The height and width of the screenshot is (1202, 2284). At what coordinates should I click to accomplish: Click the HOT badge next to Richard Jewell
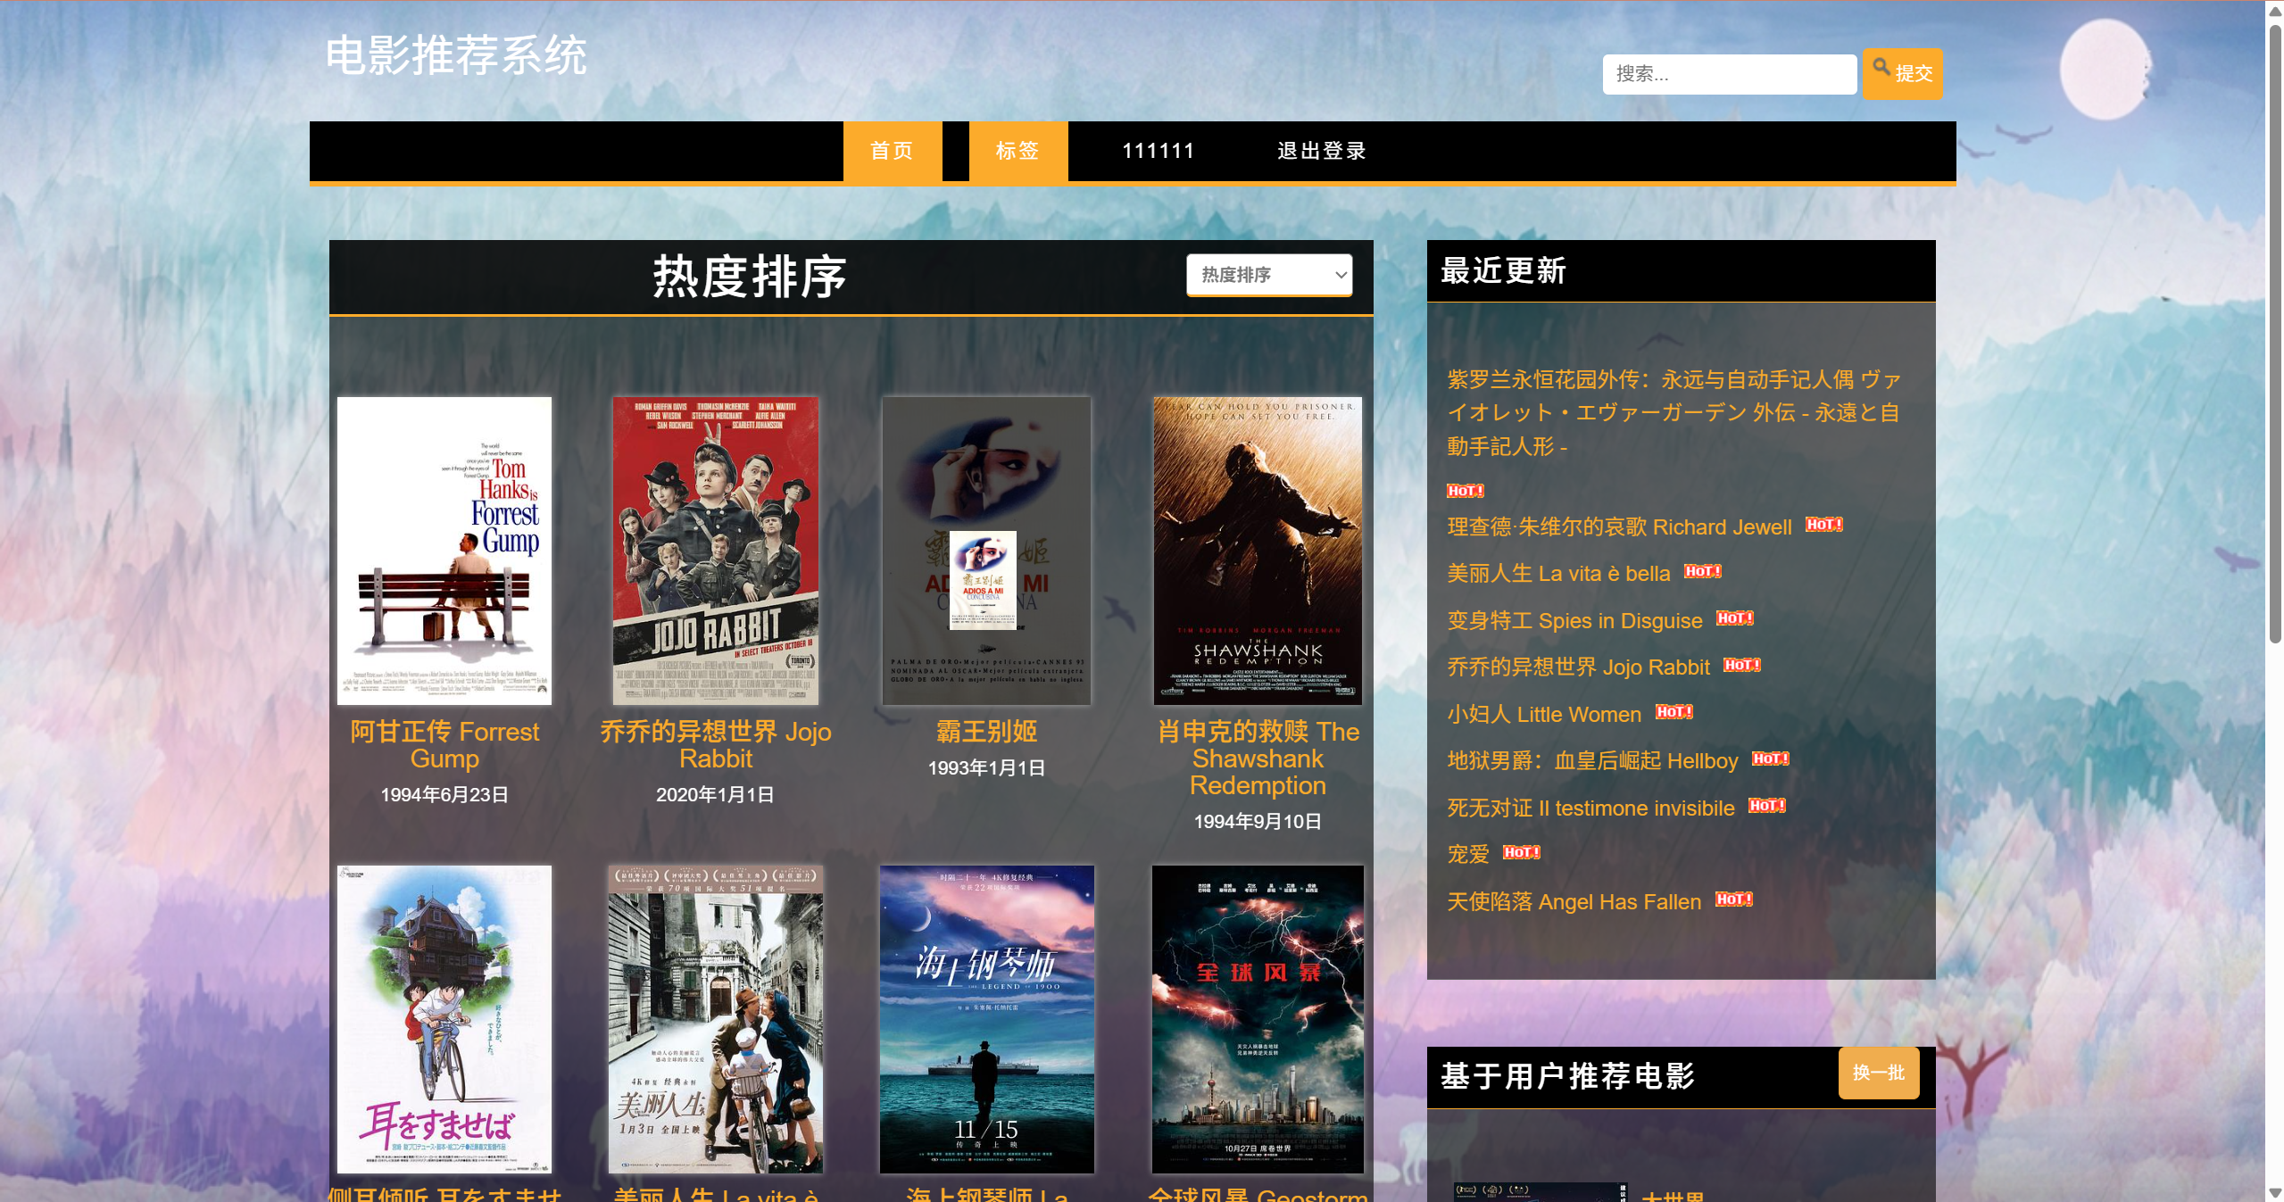[x=1823, y=525]
